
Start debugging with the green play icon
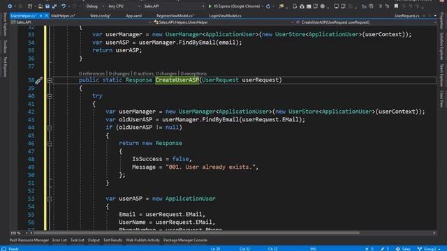pos(210,6)
